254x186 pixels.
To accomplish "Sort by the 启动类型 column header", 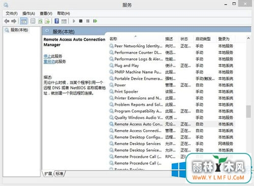I will point(205,39).
